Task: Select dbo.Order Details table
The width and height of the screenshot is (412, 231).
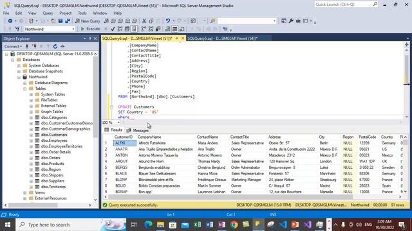Action: [x=56, y=152]
